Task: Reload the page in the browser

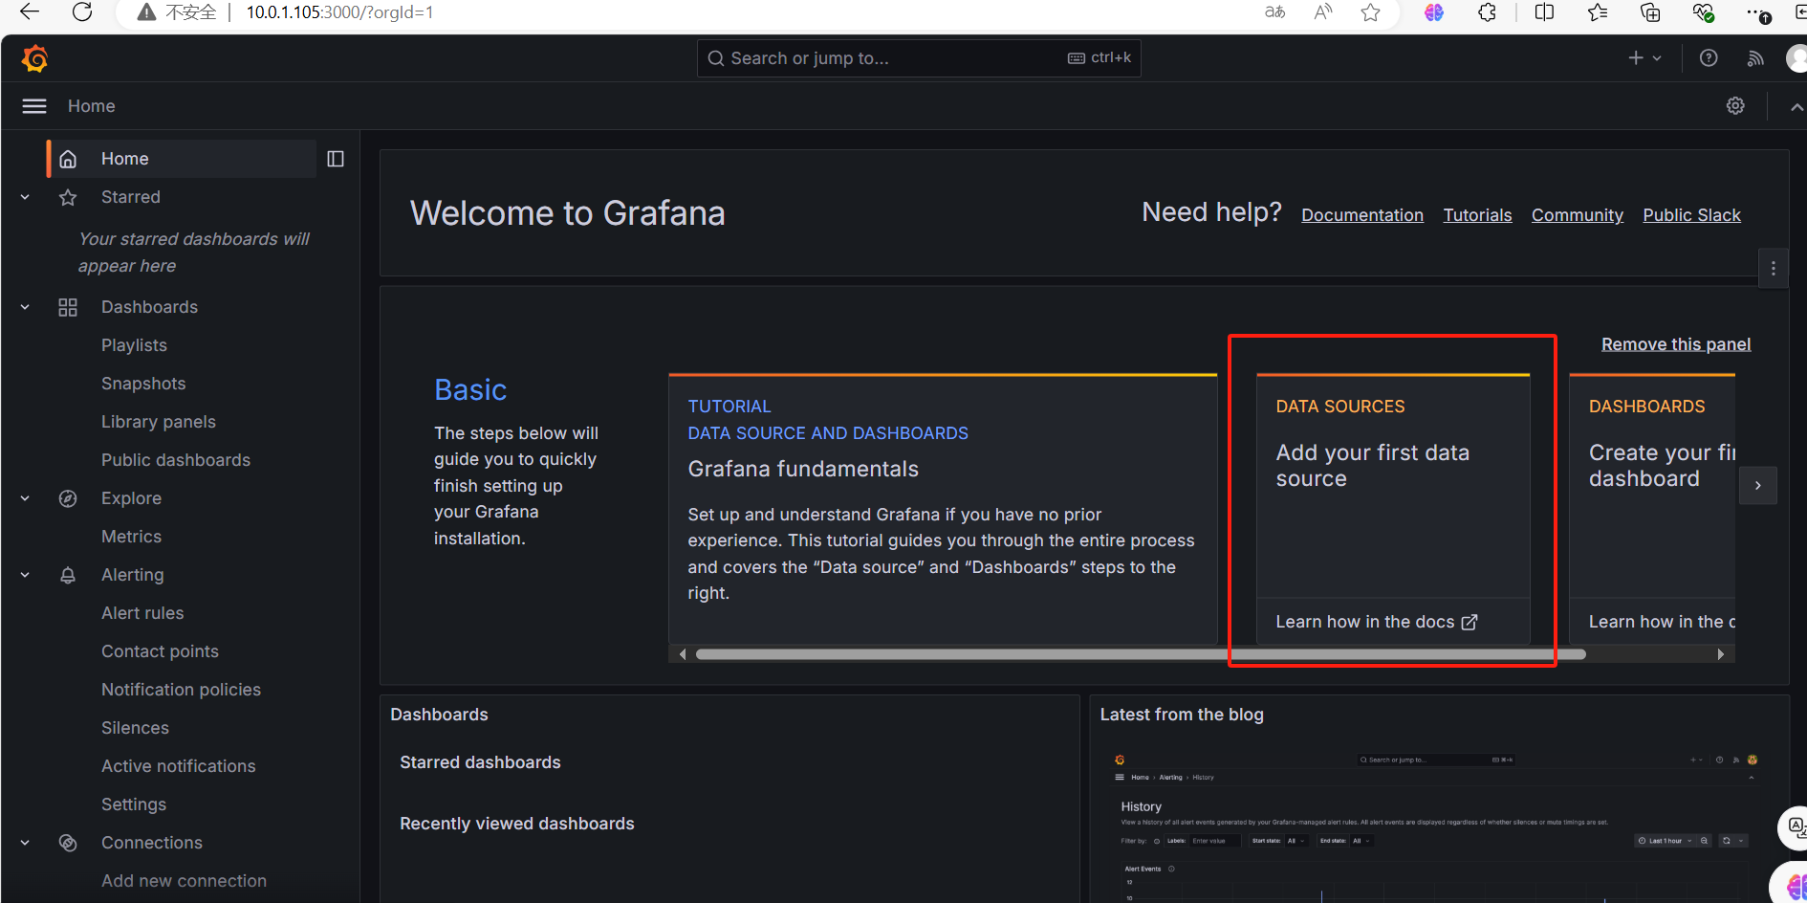Action: click(x=82, y=12)
